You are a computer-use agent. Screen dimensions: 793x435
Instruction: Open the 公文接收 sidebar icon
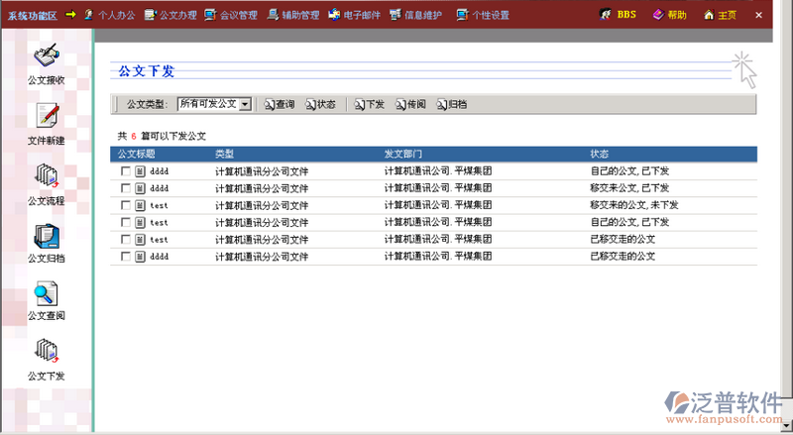[46, 56]
